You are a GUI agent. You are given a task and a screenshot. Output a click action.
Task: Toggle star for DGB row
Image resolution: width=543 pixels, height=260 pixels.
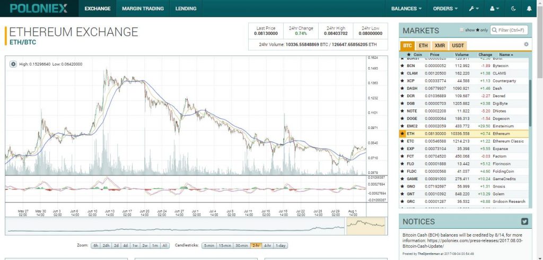(x=402, y=104)
